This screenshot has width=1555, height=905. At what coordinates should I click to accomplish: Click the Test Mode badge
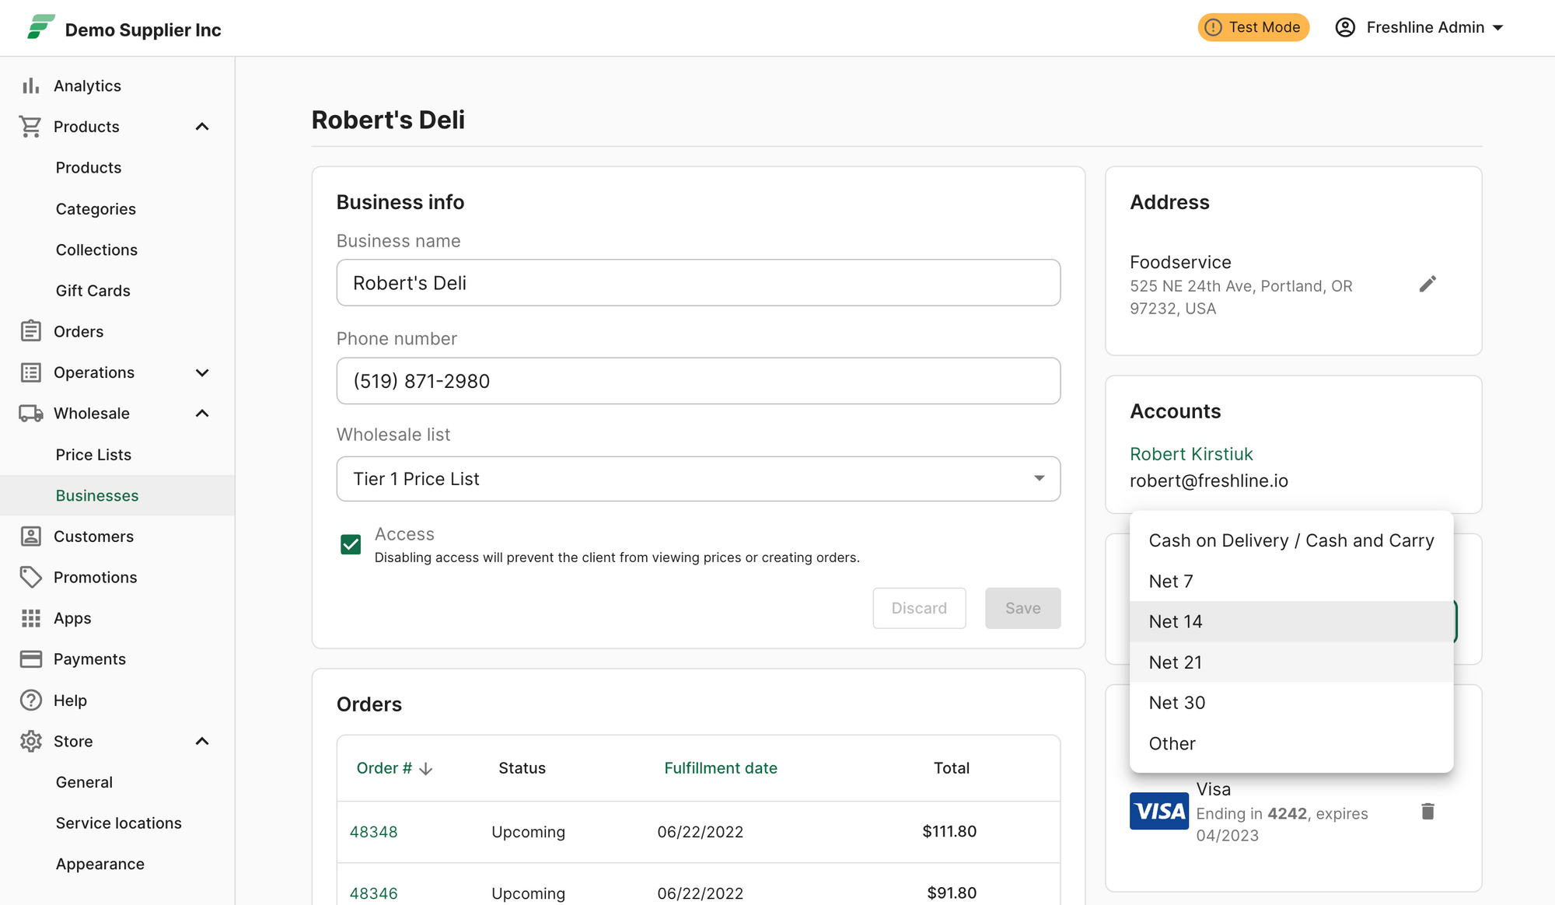point(1253,27)
